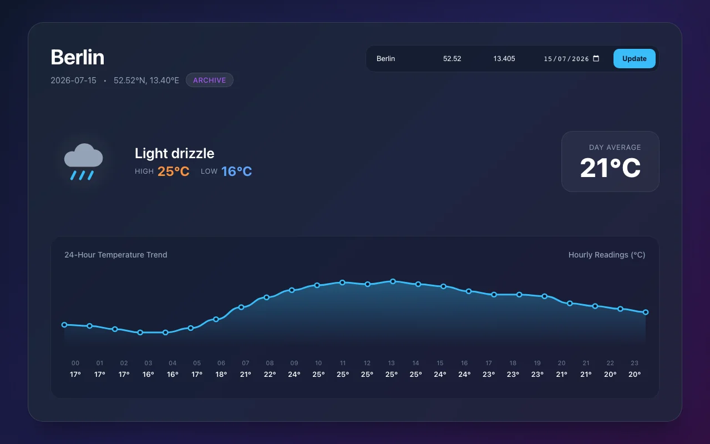Screen dimensions: 710x444
Task: Click the High 25°C temperature value
Action: click(x=174, y=171)
